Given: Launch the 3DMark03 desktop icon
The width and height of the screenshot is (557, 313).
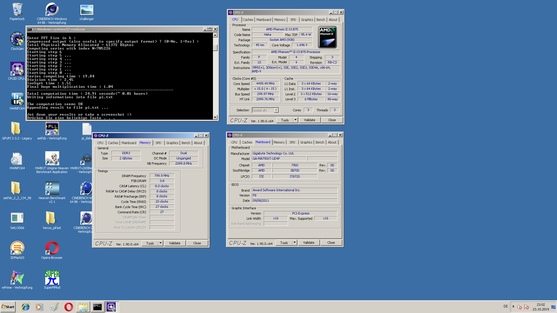Looking at the screenshot, I should point(17,250).
